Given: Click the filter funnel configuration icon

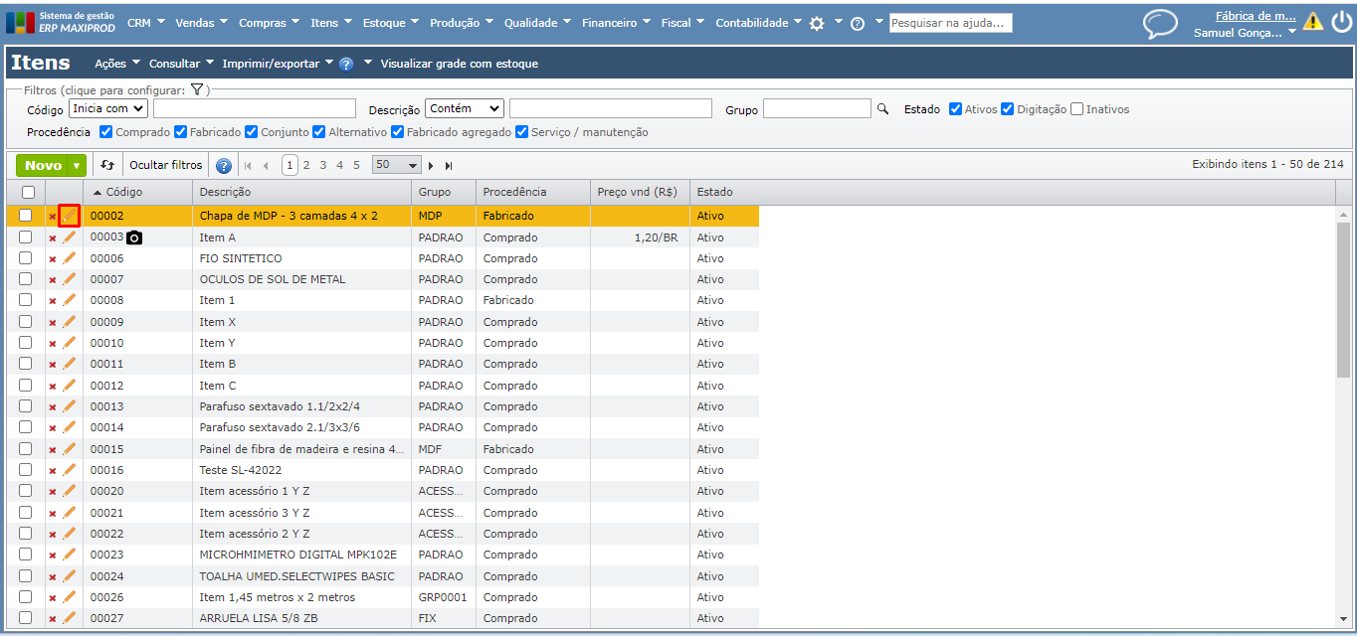Looking at the screenshot, I should tap(197, 89).
